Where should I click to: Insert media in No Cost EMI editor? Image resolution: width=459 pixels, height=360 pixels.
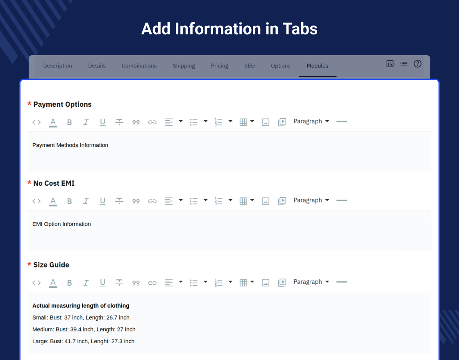[x=282, y=201]
